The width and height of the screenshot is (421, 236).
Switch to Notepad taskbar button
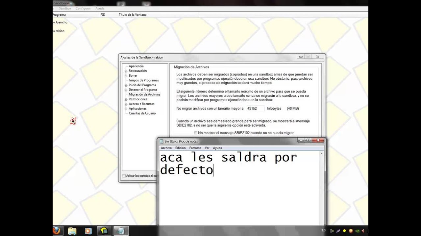(120, 231)
